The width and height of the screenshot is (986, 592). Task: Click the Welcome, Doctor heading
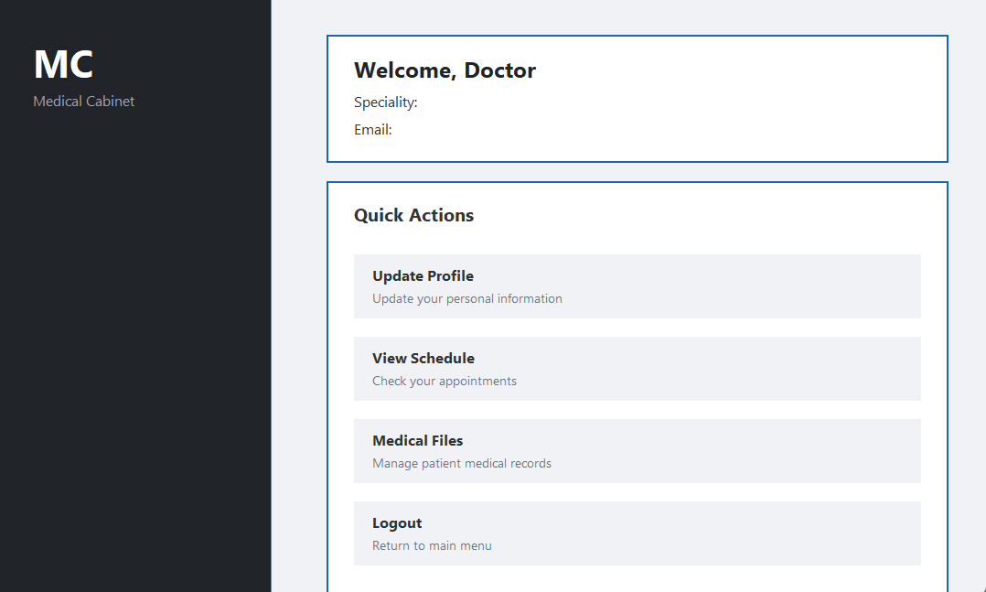(445, 70)
